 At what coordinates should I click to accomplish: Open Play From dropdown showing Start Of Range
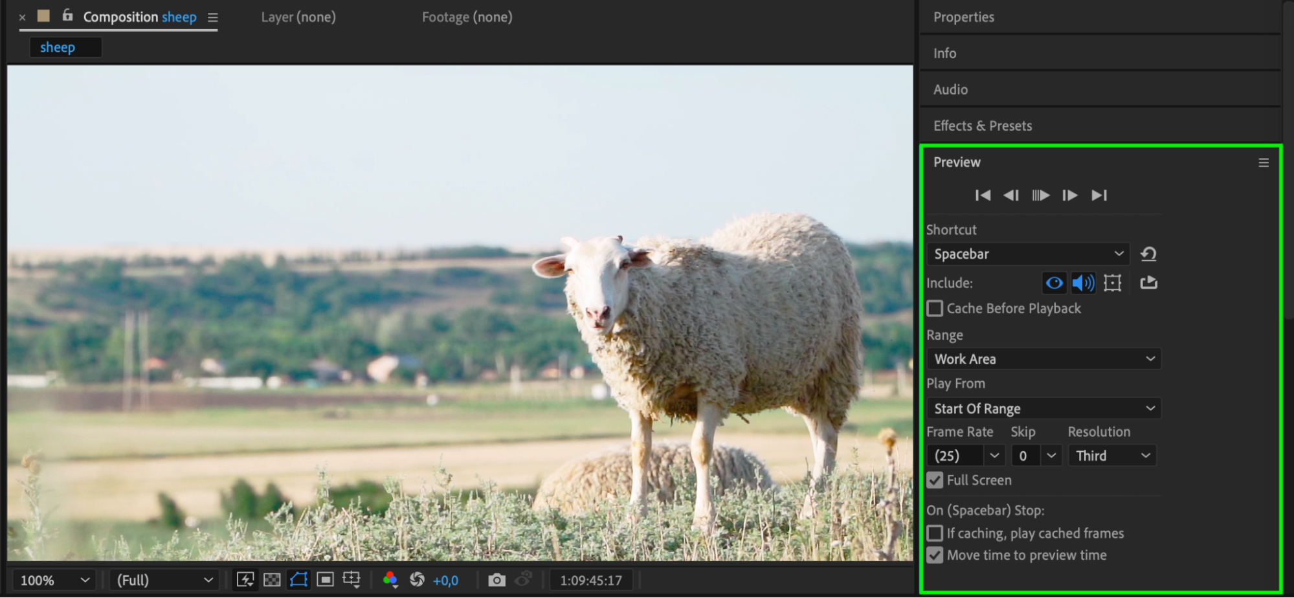[1043, 408]
